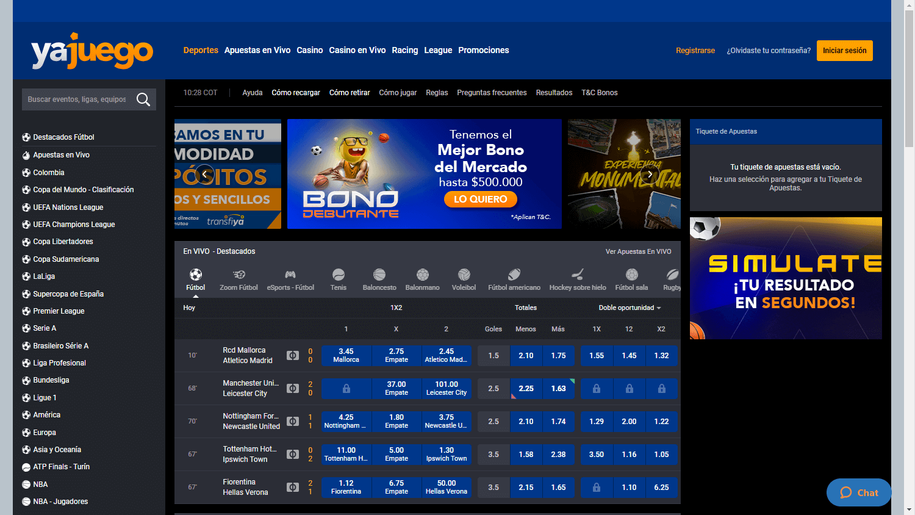Open Copa Libertadores in sidebar
This screenshot has width=915, height=515.
pyautogui.click(x=63, y=242)
